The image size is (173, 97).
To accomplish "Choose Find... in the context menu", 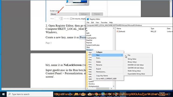I will tap(108, 58).
